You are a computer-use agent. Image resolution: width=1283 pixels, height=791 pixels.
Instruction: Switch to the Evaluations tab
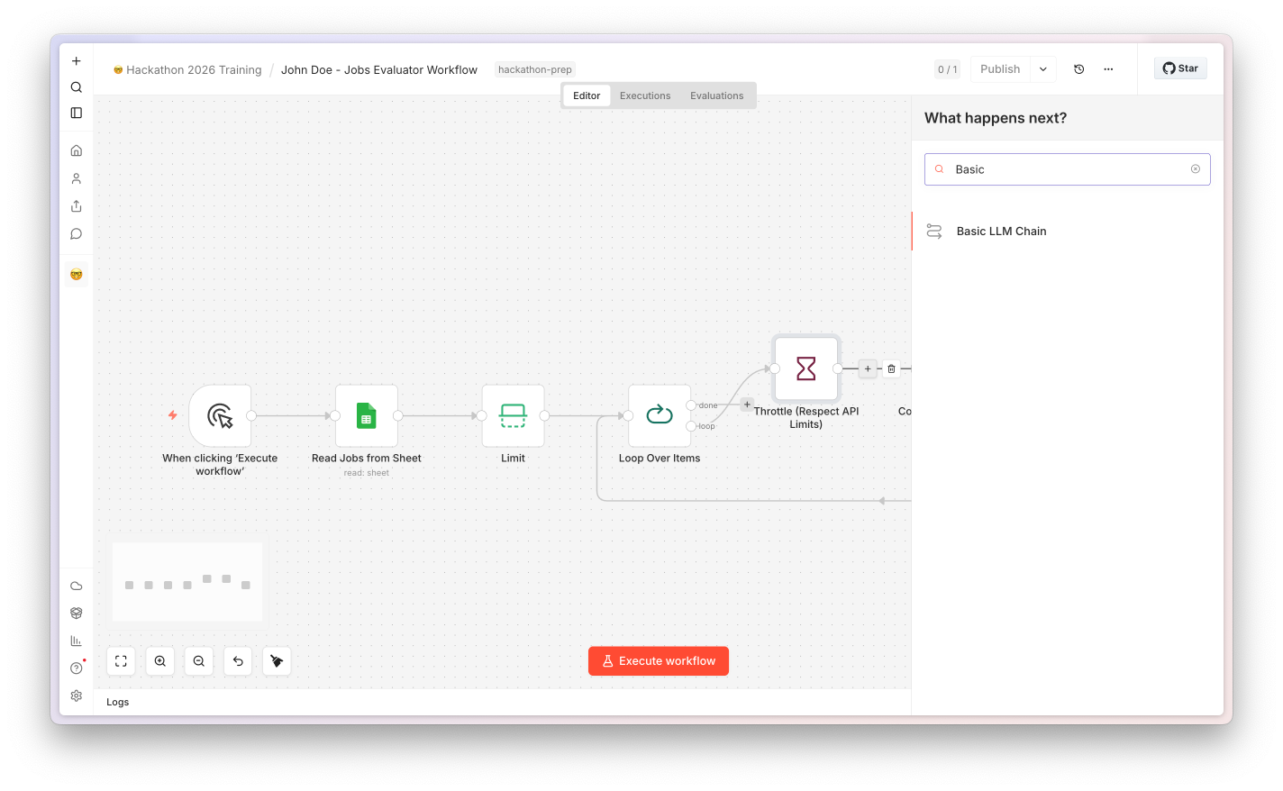[717, 95]
